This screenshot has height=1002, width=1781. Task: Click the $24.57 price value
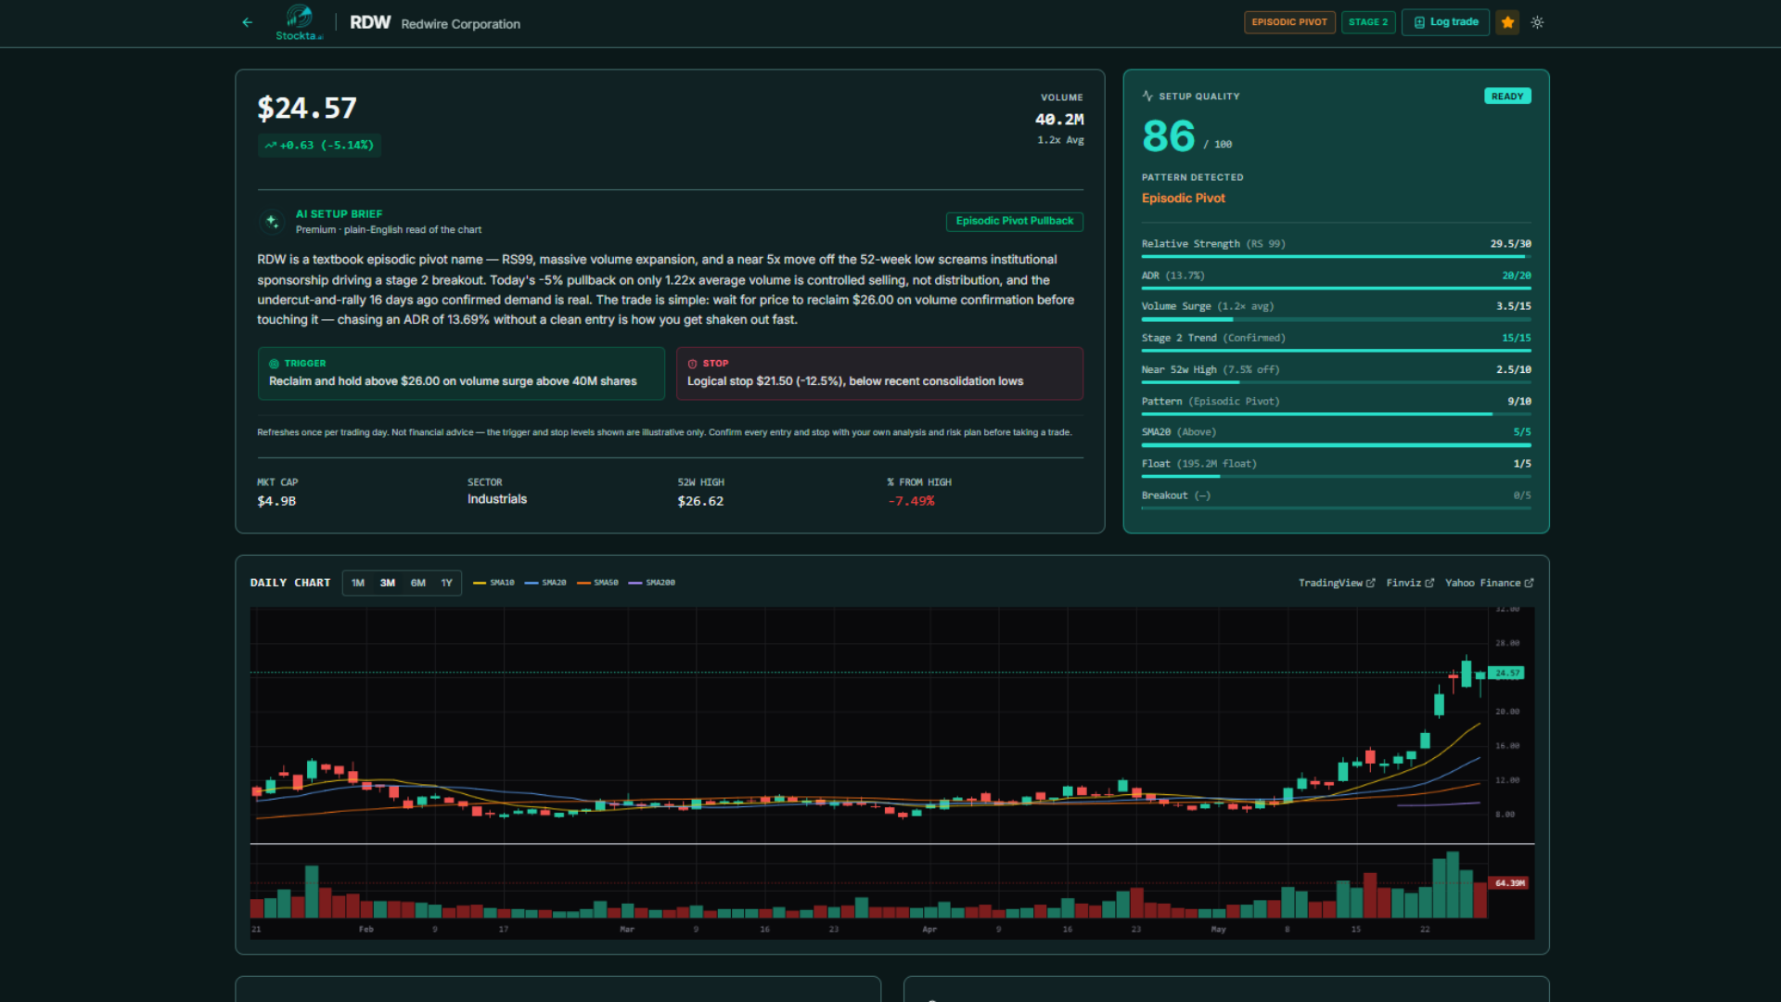[307, 109]
